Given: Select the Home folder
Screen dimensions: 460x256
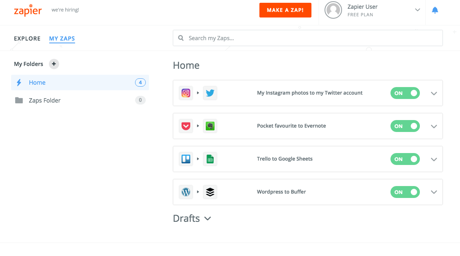Looking at the screenshot, I should (x=80, y=83).
